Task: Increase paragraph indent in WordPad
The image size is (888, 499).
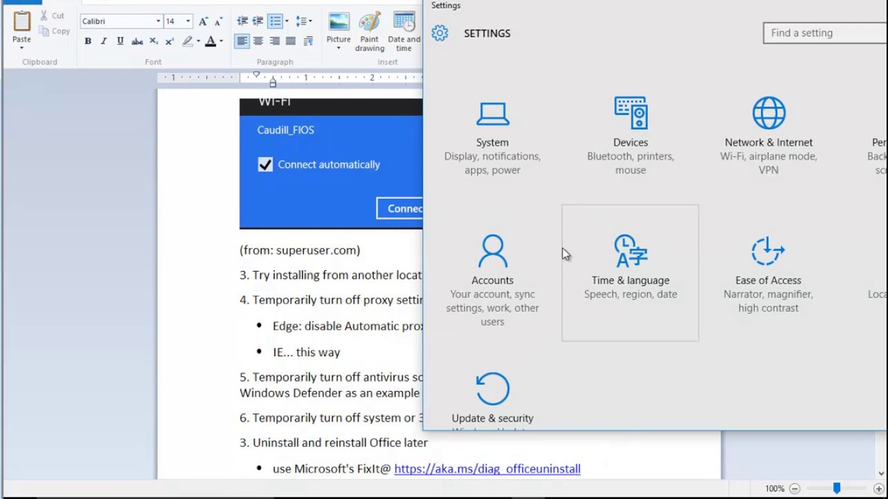Action: [x=258, y=21]
